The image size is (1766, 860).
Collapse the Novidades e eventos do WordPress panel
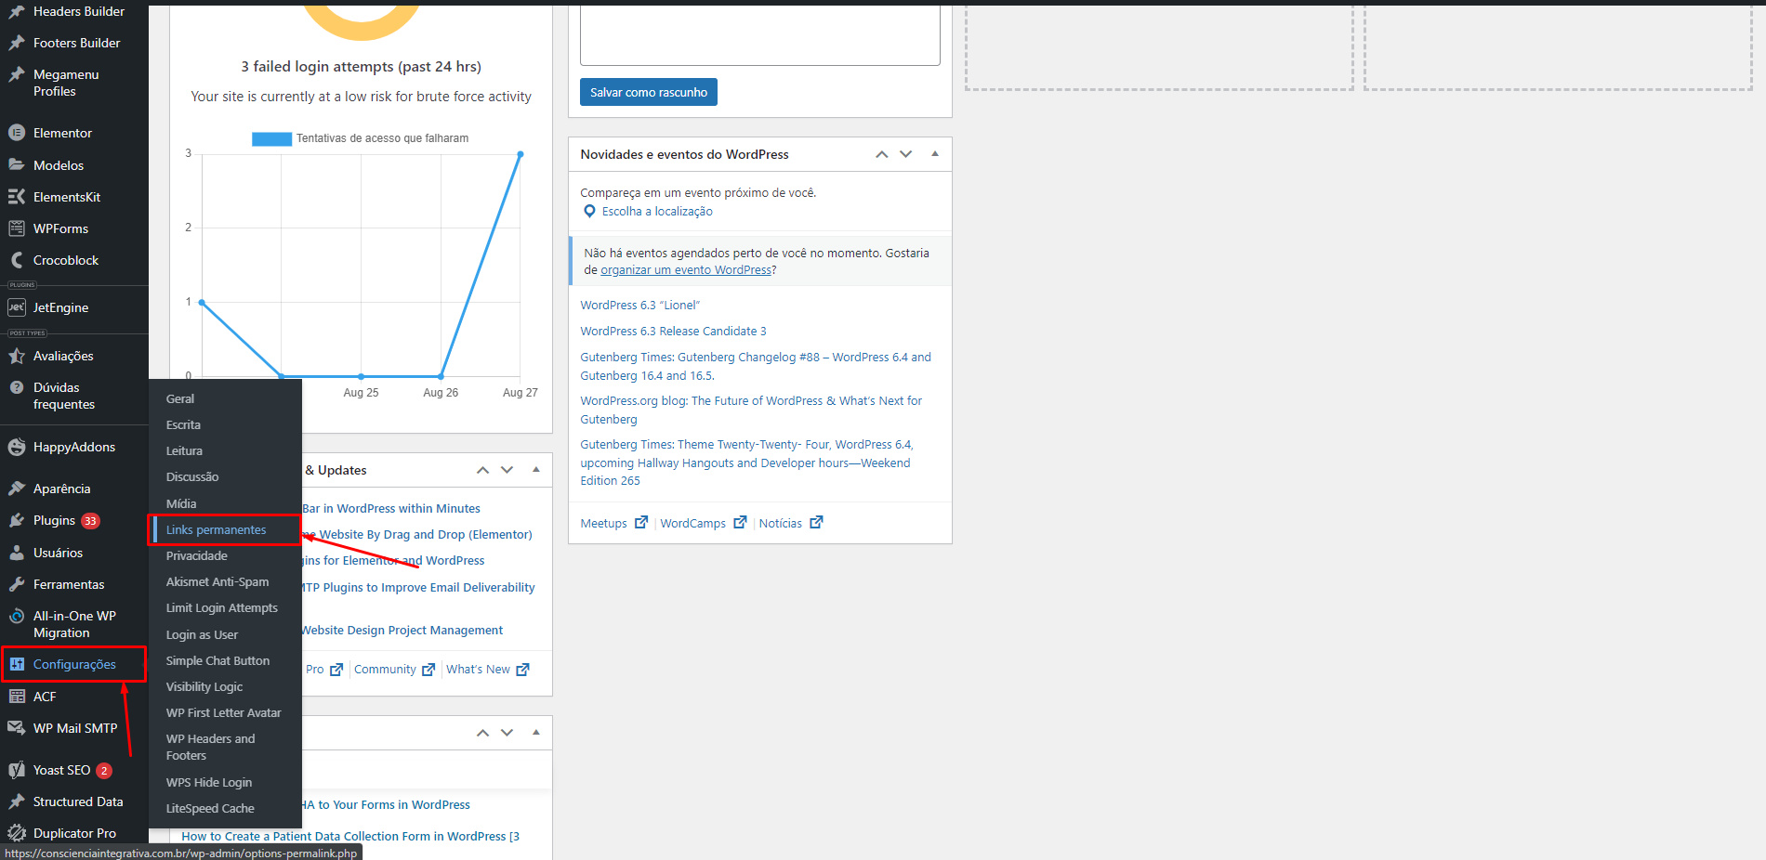[935, 154]
